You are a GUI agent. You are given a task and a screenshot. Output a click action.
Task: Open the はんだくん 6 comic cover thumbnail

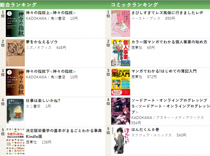[x=121, y=140]
